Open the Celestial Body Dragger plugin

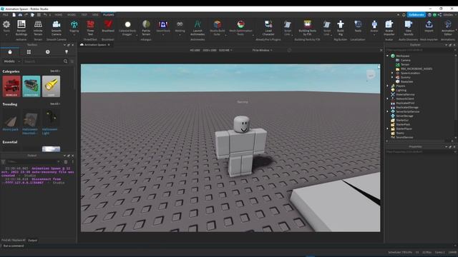click(127, 28)
